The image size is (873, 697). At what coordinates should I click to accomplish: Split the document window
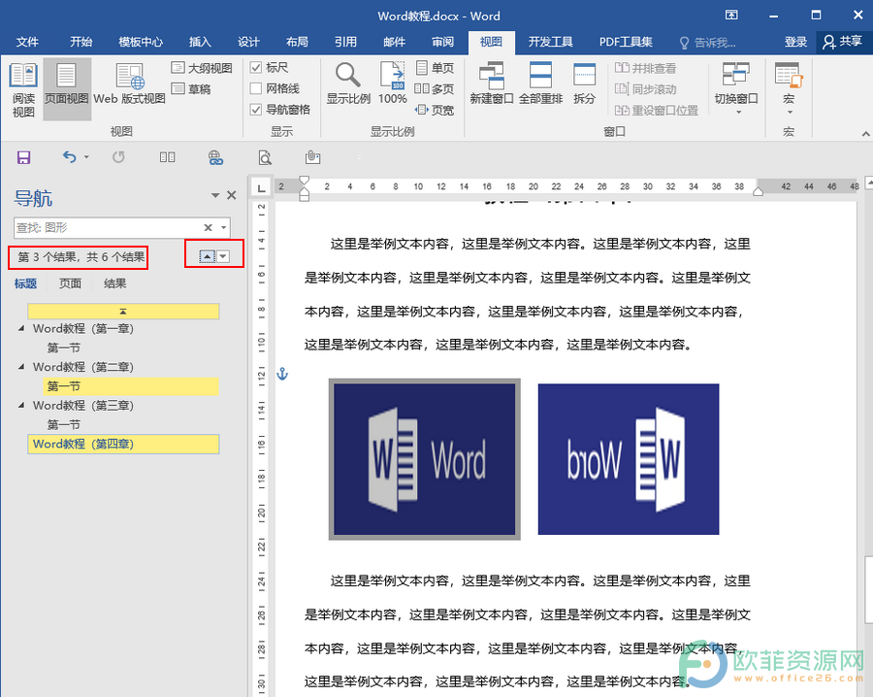[585, 83]
